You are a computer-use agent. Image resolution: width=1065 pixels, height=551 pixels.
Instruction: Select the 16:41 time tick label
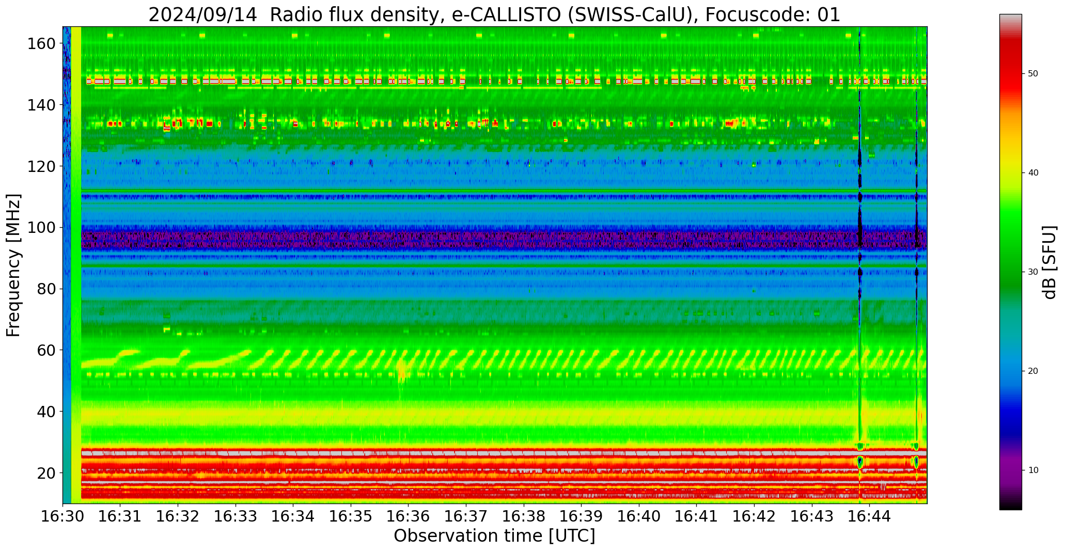697,516
